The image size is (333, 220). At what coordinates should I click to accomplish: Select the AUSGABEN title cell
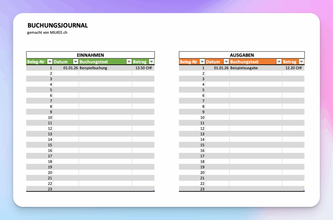(x=242, y=55)
